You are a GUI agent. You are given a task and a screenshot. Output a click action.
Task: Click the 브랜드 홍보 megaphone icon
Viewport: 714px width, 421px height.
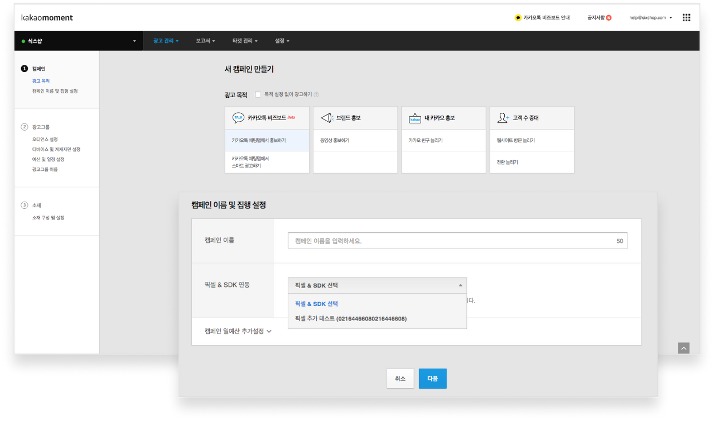tap(327, 118)
